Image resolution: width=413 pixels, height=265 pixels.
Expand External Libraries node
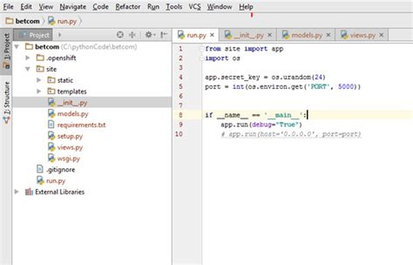coord(17,192)
